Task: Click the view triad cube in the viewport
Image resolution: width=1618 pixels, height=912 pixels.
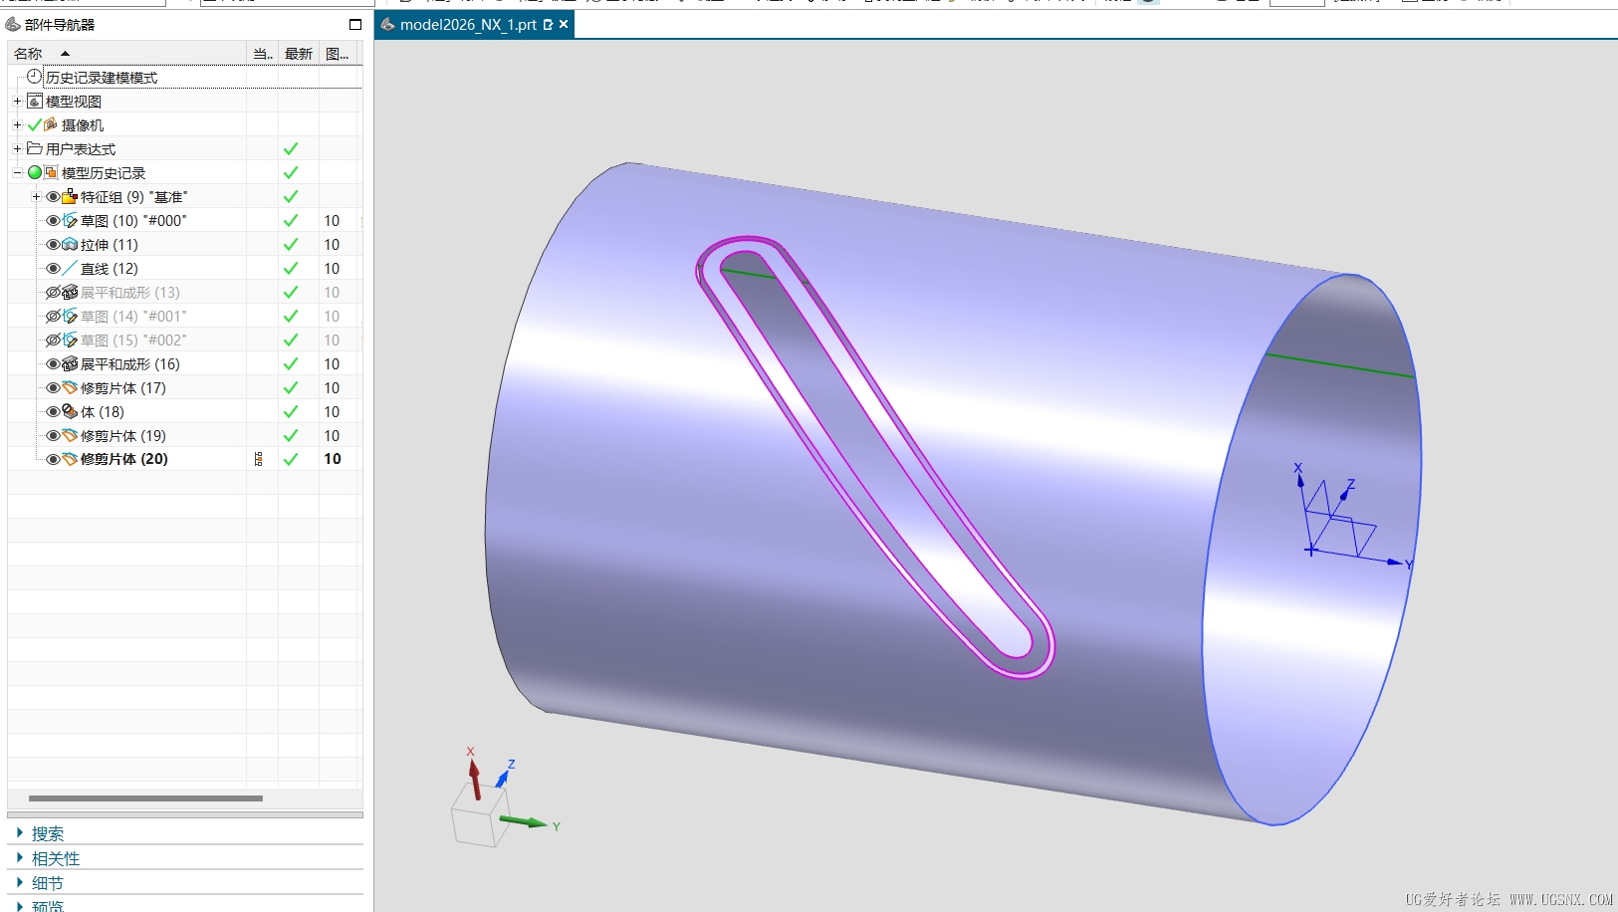Action: (x=480, y=816)
